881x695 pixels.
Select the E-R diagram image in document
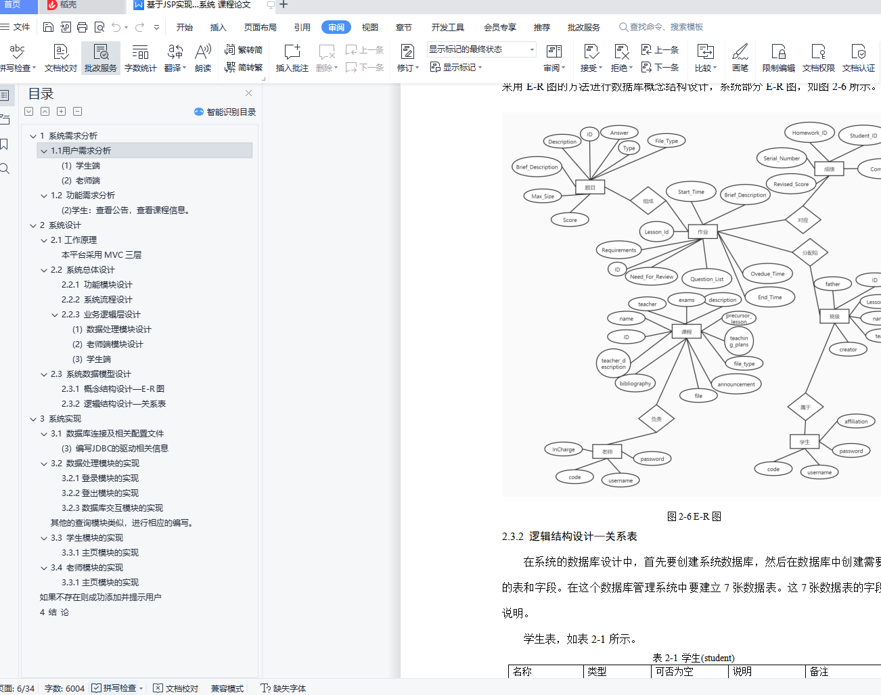691,305
